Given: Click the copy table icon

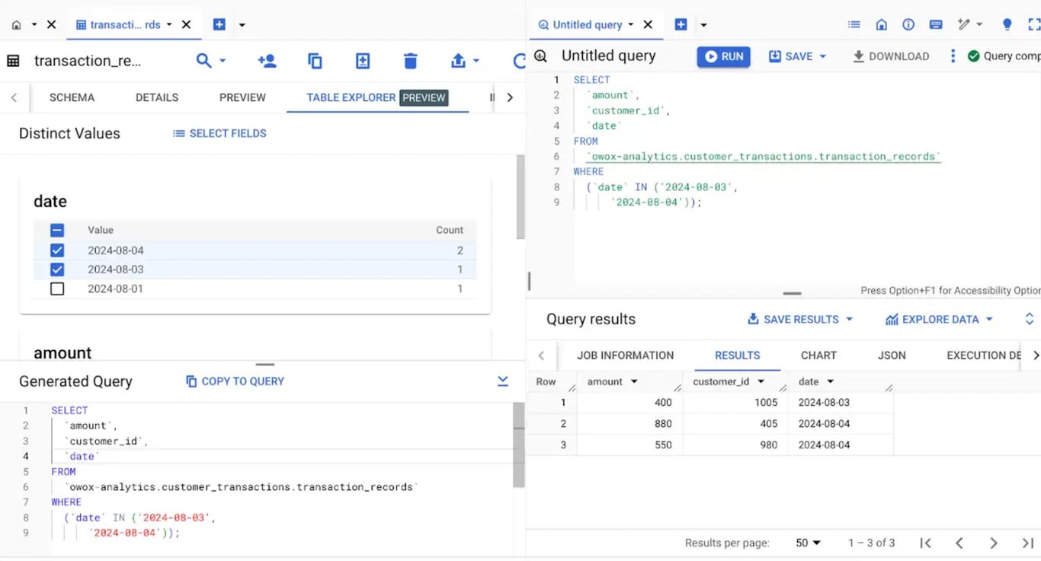Looking at the screenshot, I should [x=315, y=61].
